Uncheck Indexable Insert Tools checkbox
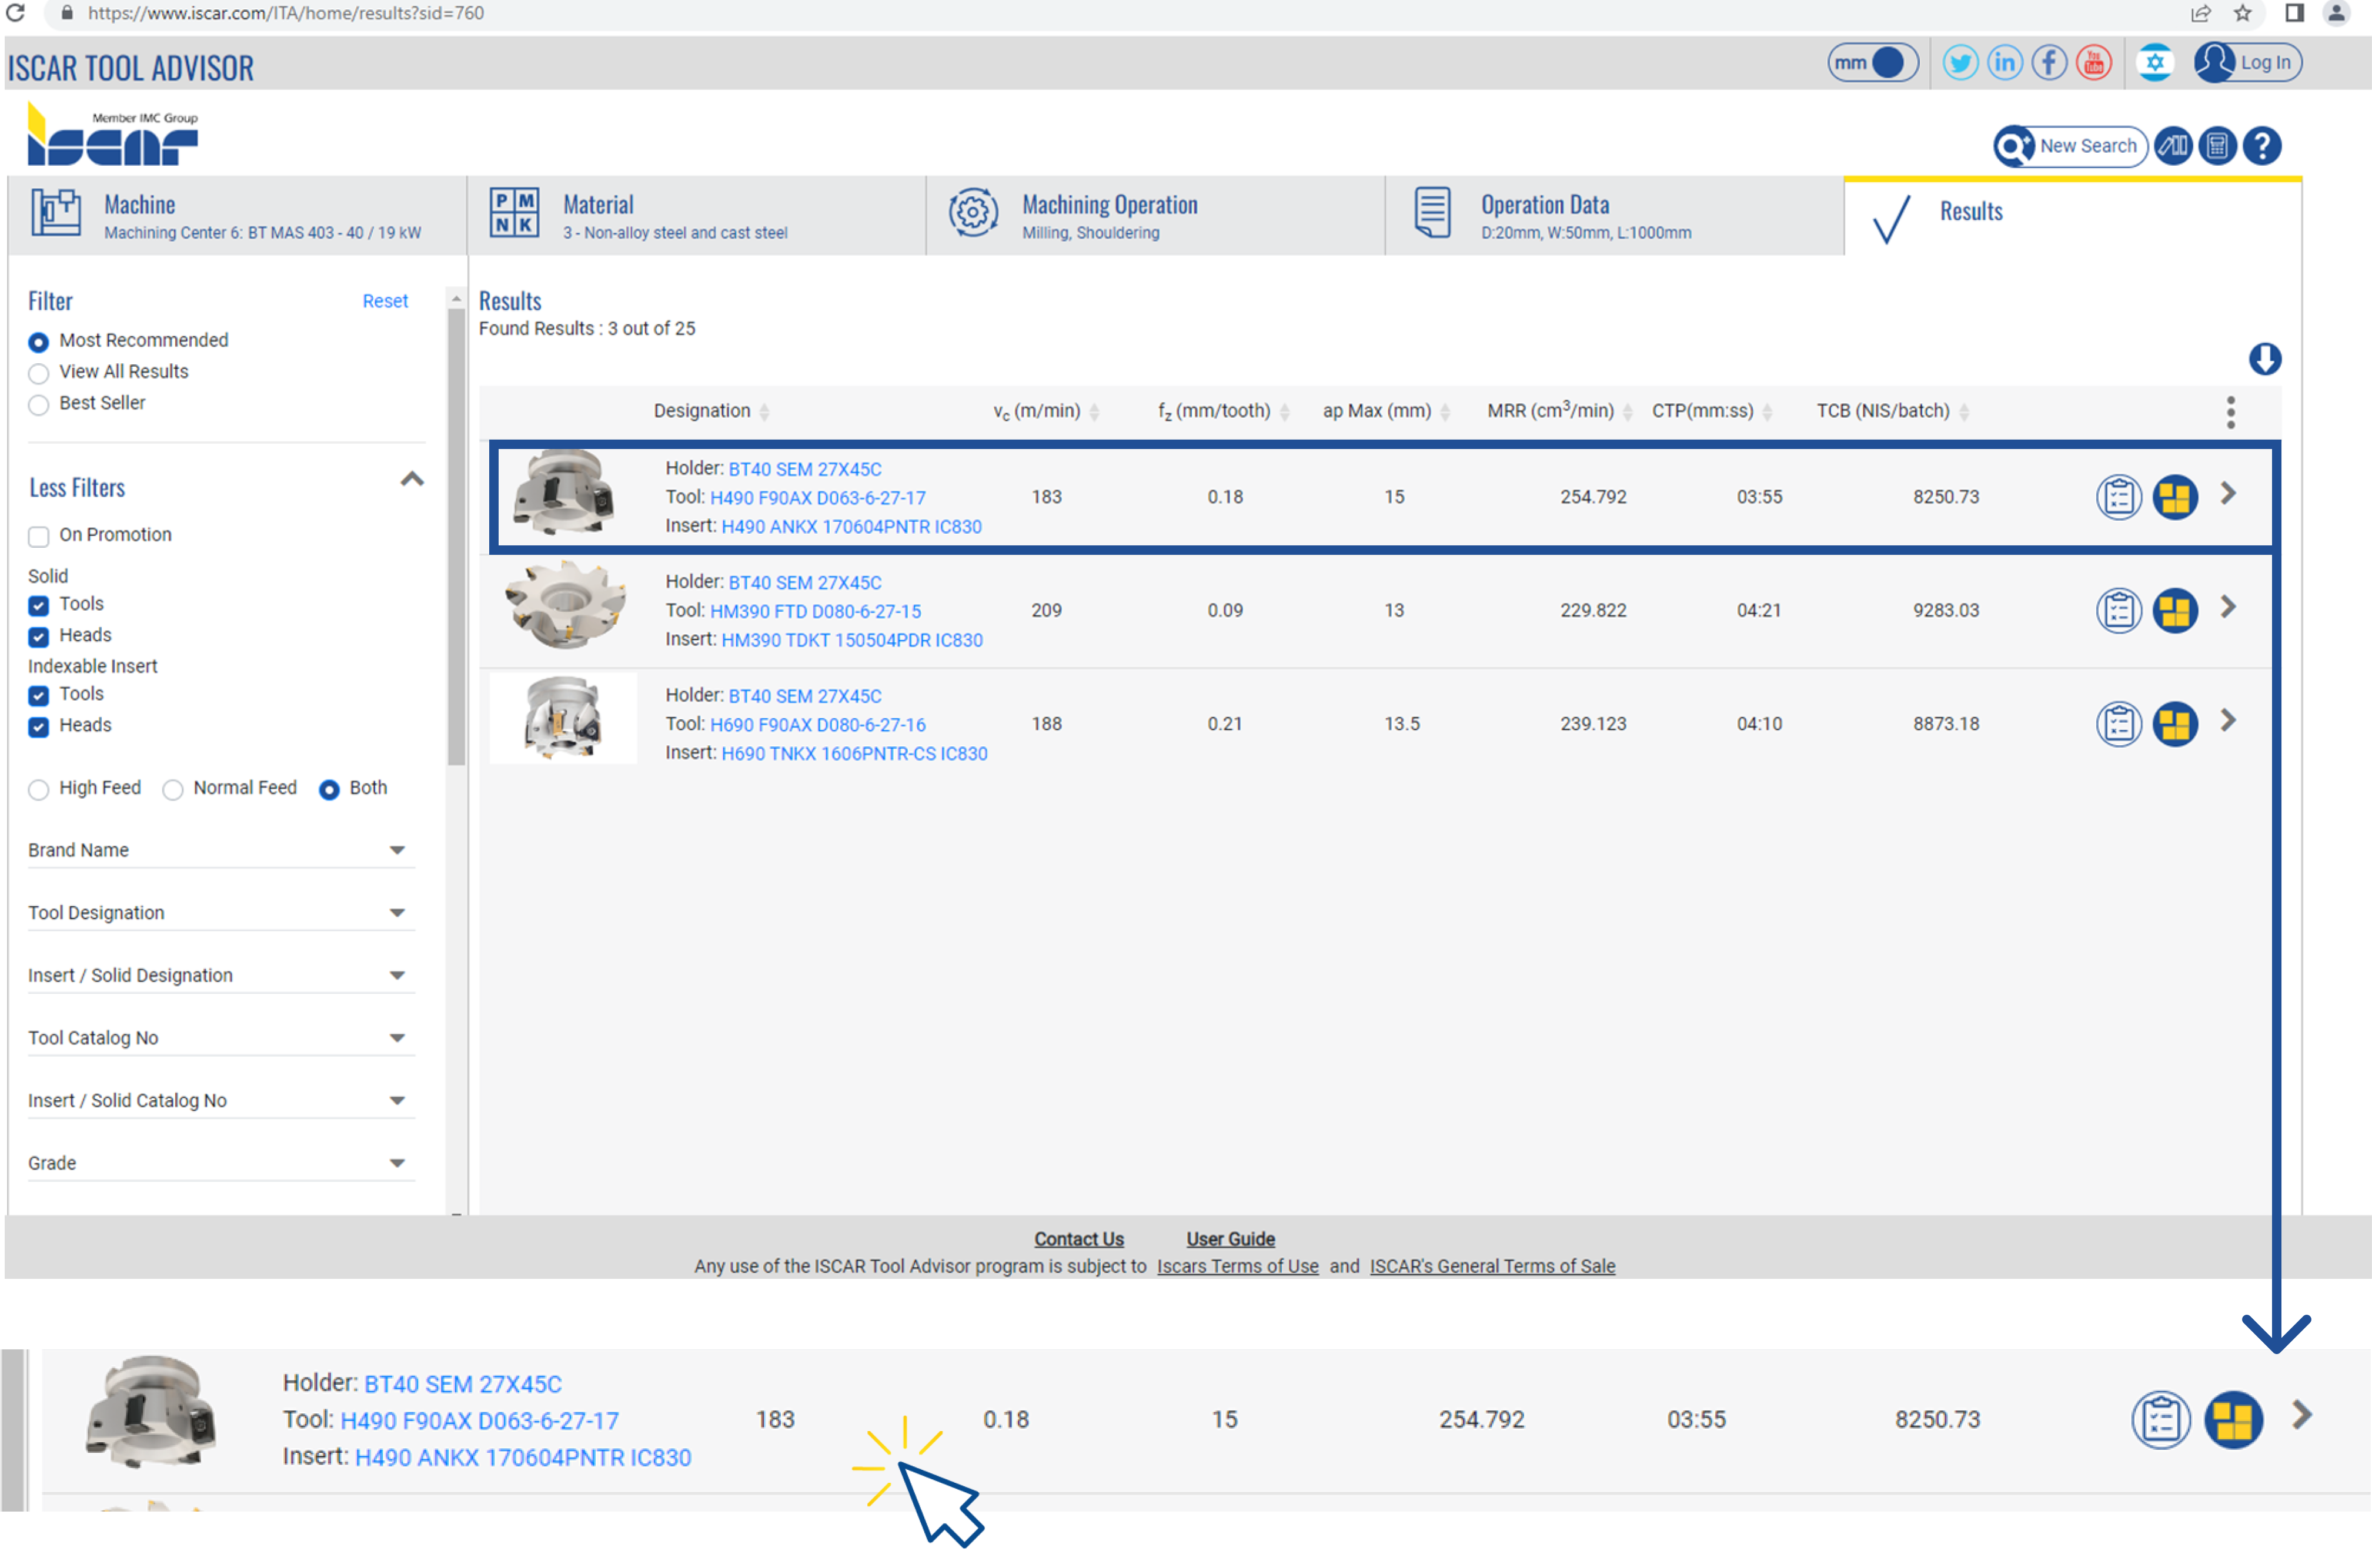Screen dimensions: 2372x1568 coord(38,695)
